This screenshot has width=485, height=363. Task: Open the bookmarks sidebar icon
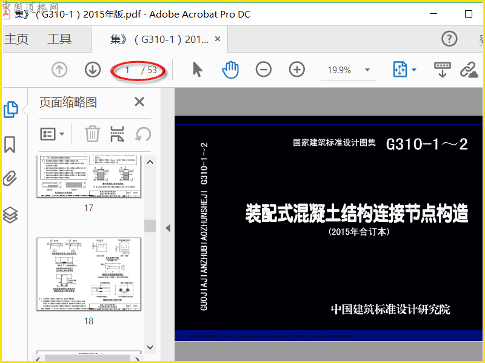[x=10, y=145]
